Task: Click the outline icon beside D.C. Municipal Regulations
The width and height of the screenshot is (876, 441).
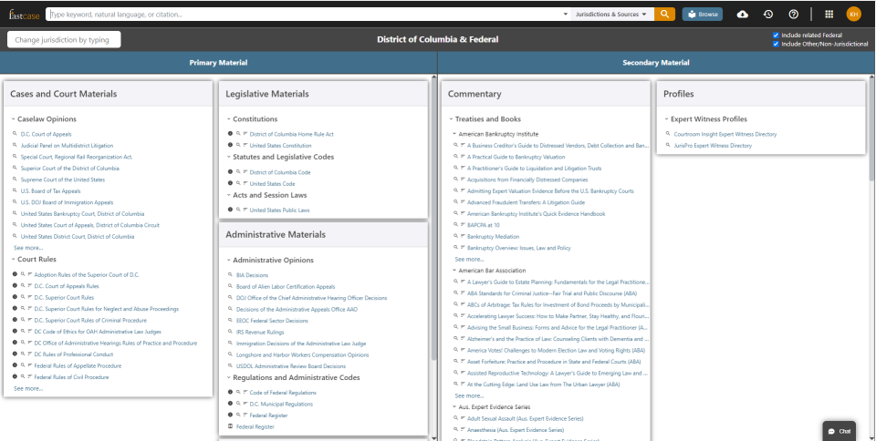Action: click(245, 404)
